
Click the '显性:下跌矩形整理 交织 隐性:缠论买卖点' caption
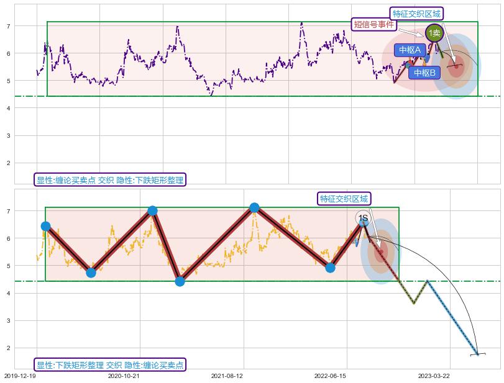pyautogui.click(x=109, y=365)
